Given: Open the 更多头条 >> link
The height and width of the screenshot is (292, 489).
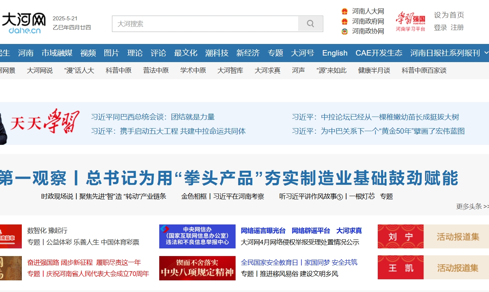Looking at the screenshot, I should point(472,206).
